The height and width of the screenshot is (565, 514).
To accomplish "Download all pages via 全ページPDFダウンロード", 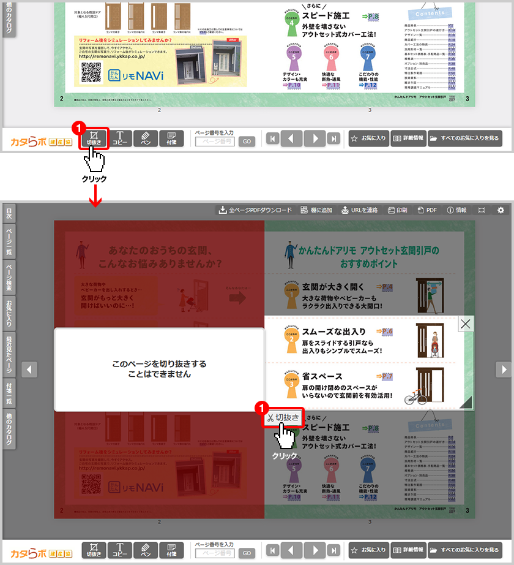I will coord(255,210).
